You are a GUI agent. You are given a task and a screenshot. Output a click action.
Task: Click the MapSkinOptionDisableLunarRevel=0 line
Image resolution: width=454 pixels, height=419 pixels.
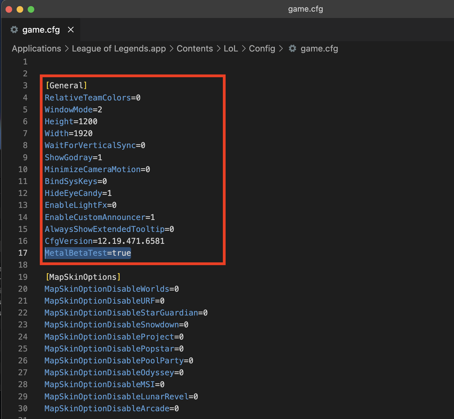click(x=121, y=396)
